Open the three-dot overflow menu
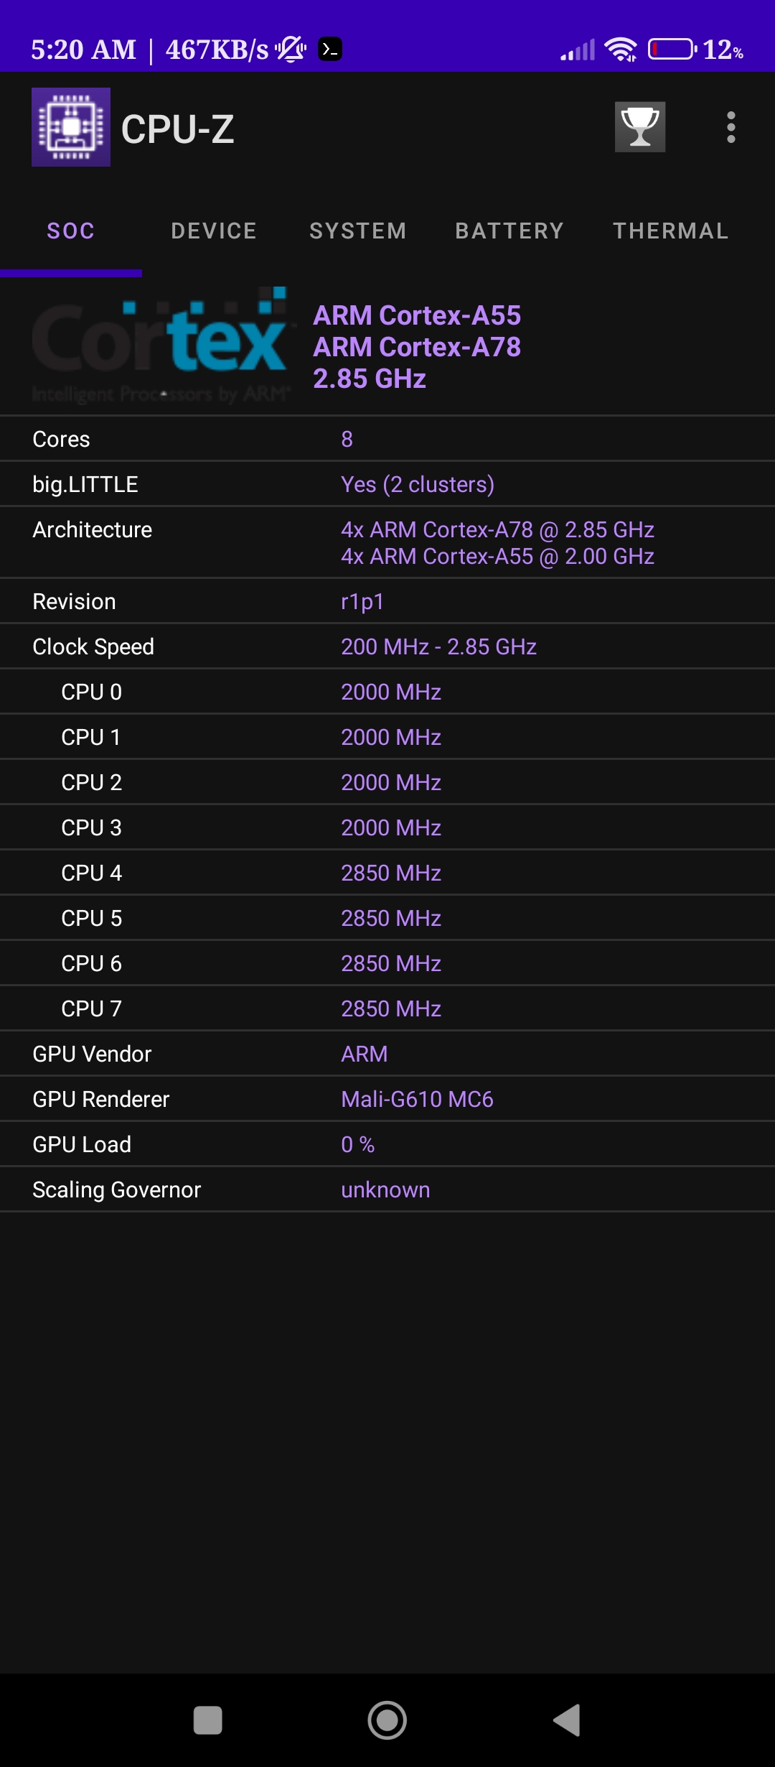Screen dimensions: 775x1767 (x=731, y=126)
